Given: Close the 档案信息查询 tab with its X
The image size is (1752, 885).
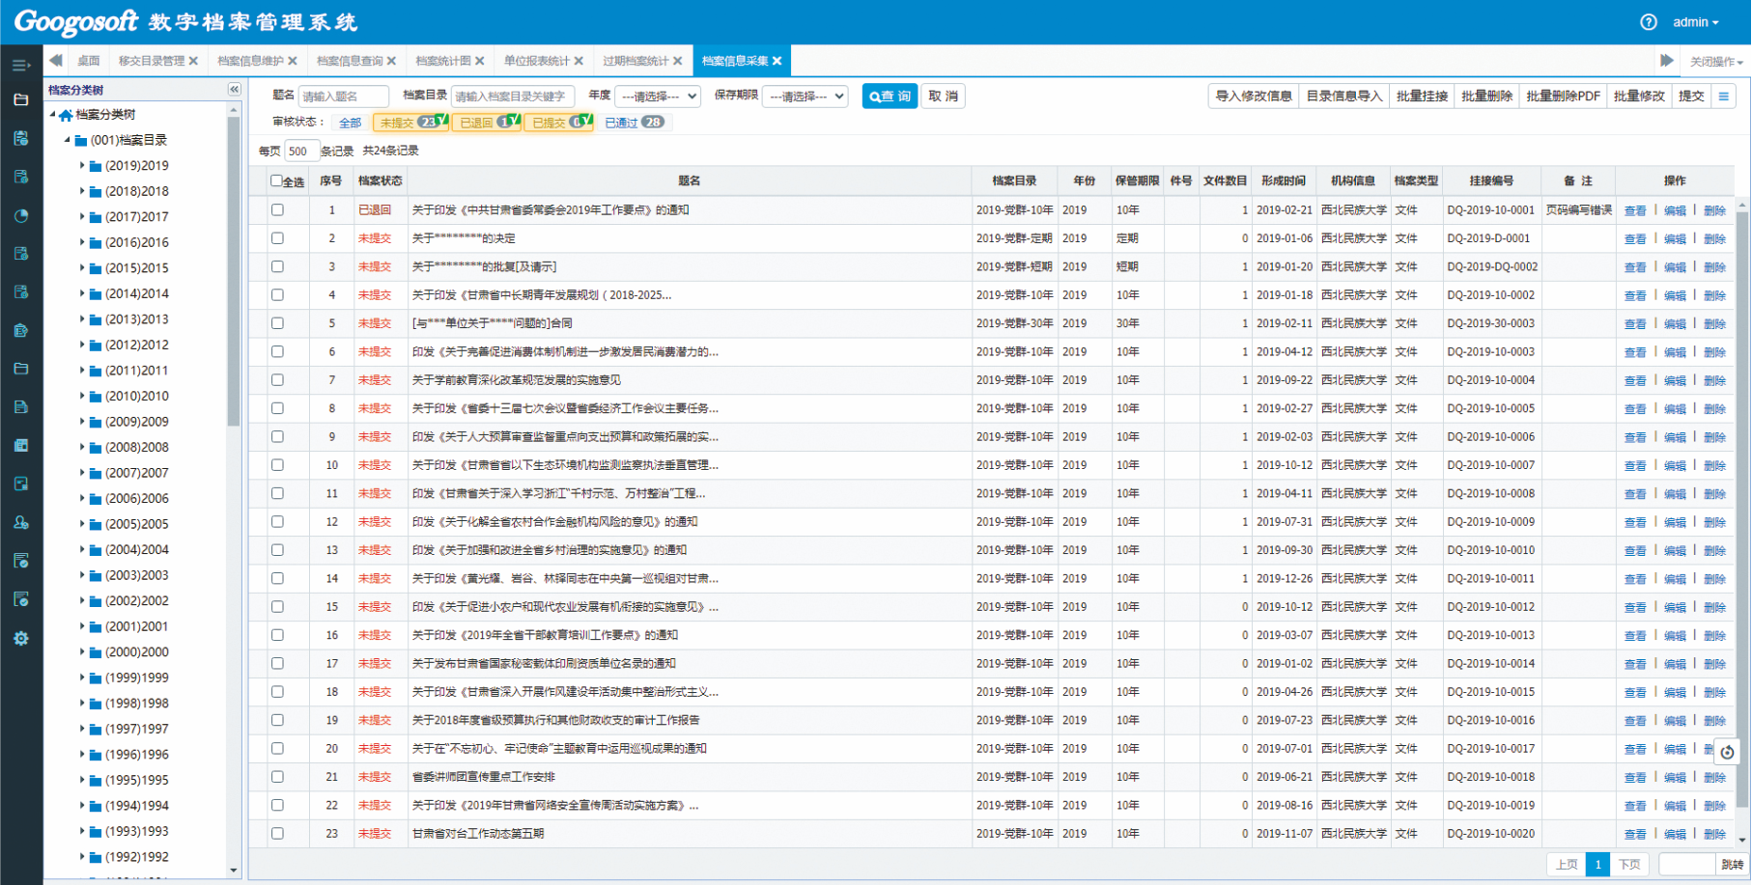Looking at the screenshot, I should tap(391, 61).
